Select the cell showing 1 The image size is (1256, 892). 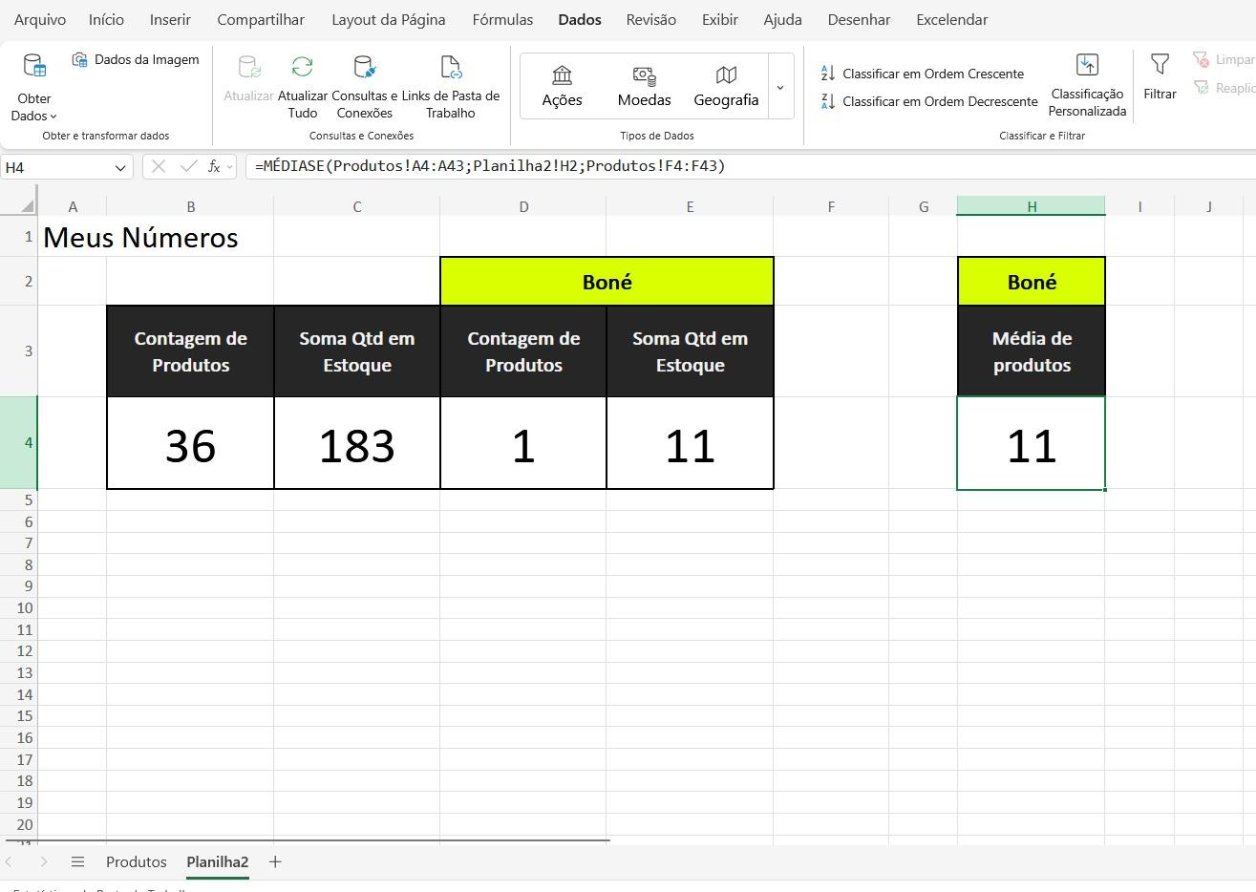click(523, 444)
